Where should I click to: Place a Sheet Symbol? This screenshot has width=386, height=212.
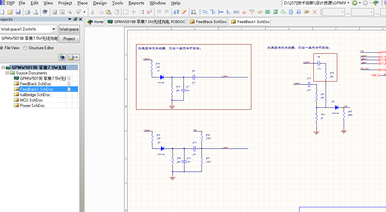268,12
